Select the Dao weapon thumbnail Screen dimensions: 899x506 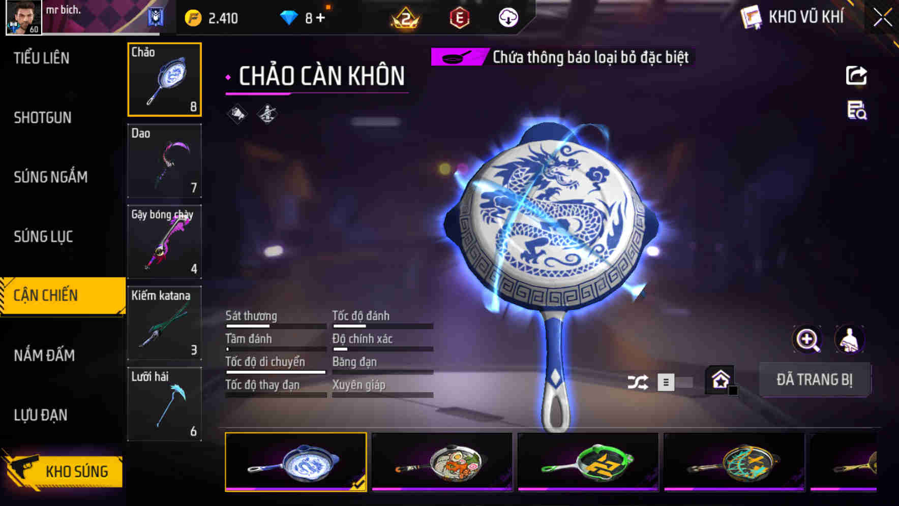[x=164, y=161]
